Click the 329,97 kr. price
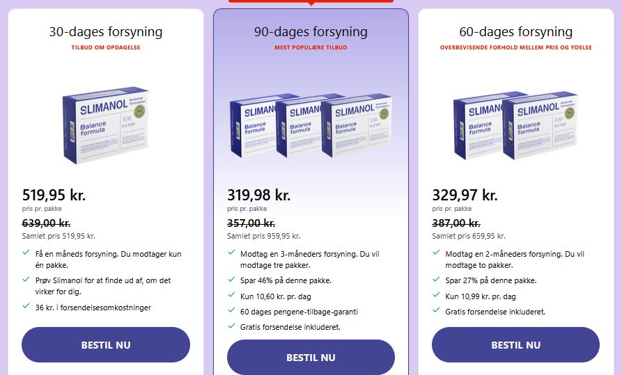 465,195
